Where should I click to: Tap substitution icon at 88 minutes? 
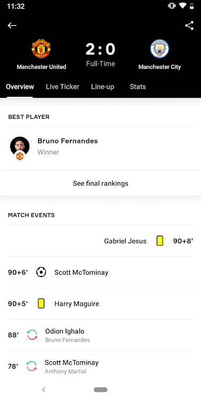[32, 335]
